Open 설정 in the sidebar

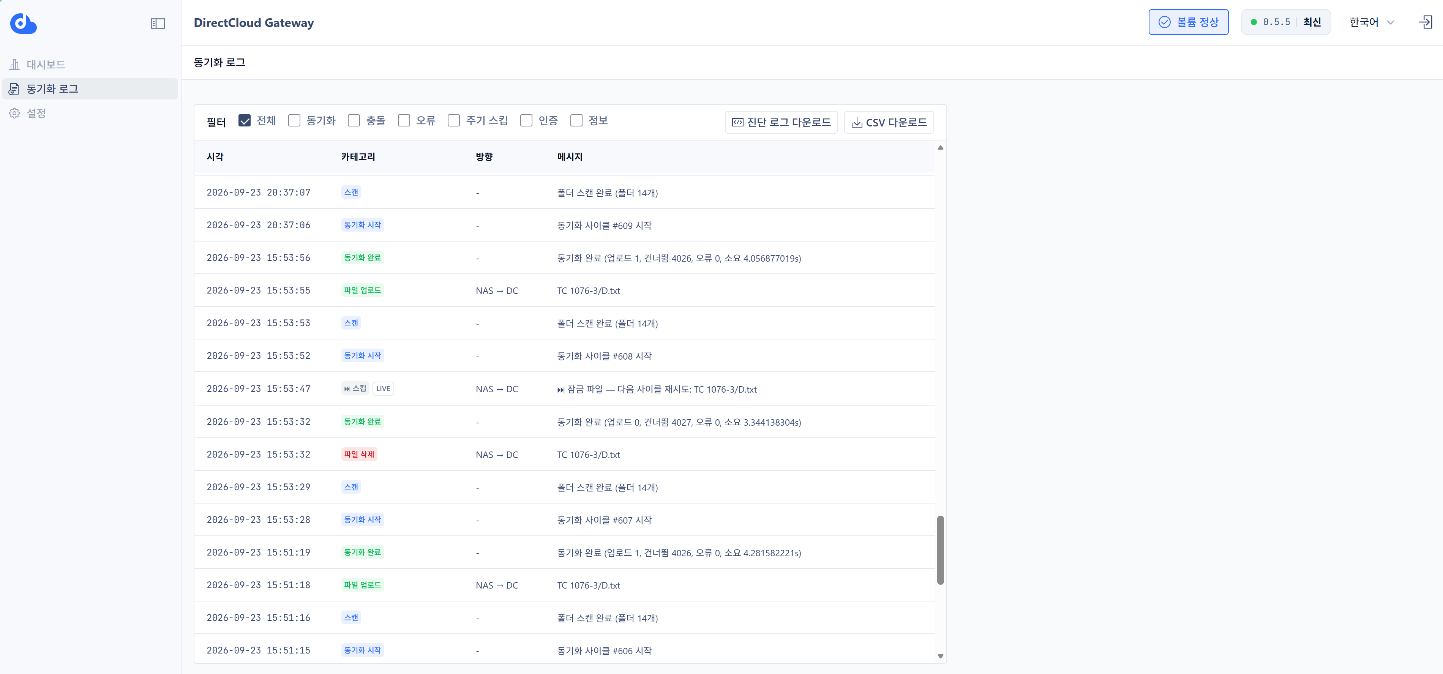click(90, 113)
